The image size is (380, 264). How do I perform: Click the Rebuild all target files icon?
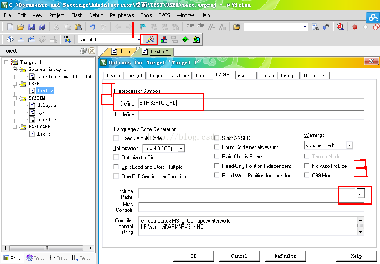(x=32, y=39)
